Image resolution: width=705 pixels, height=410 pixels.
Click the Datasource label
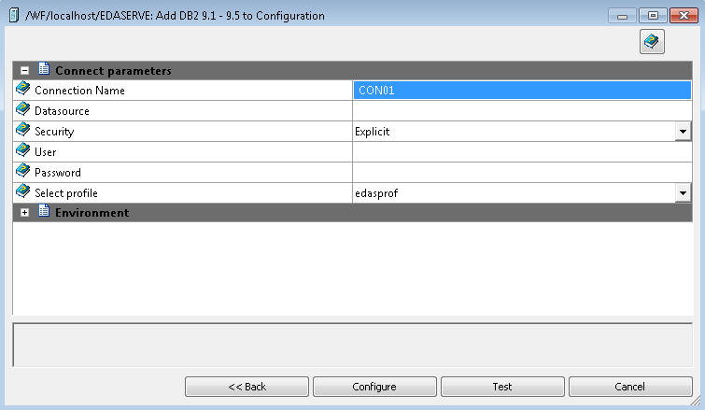click(x=62, y=111)
